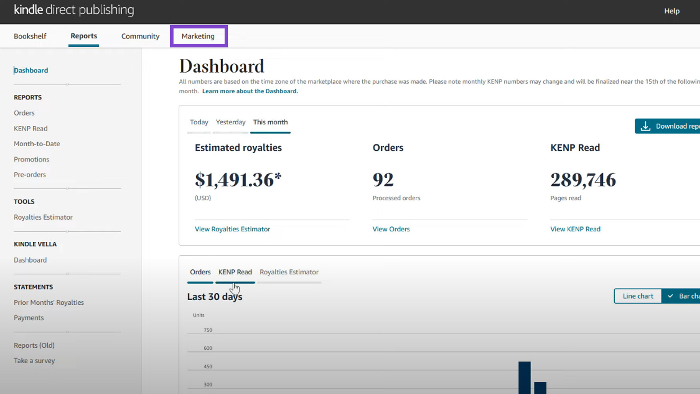
Task: Switch to Yesterday summary tab
Action: [230, 122]
